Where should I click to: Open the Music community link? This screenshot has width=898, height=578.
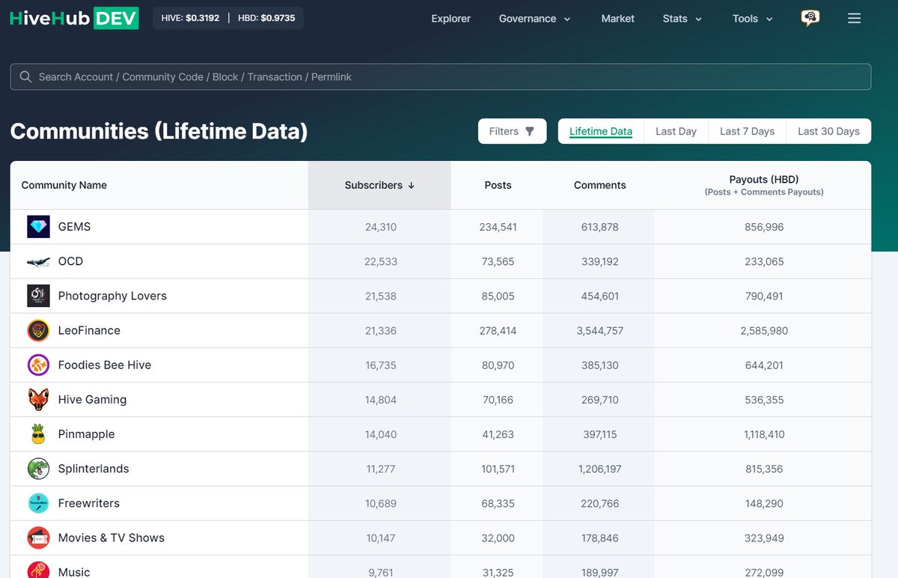pos(74,571)
